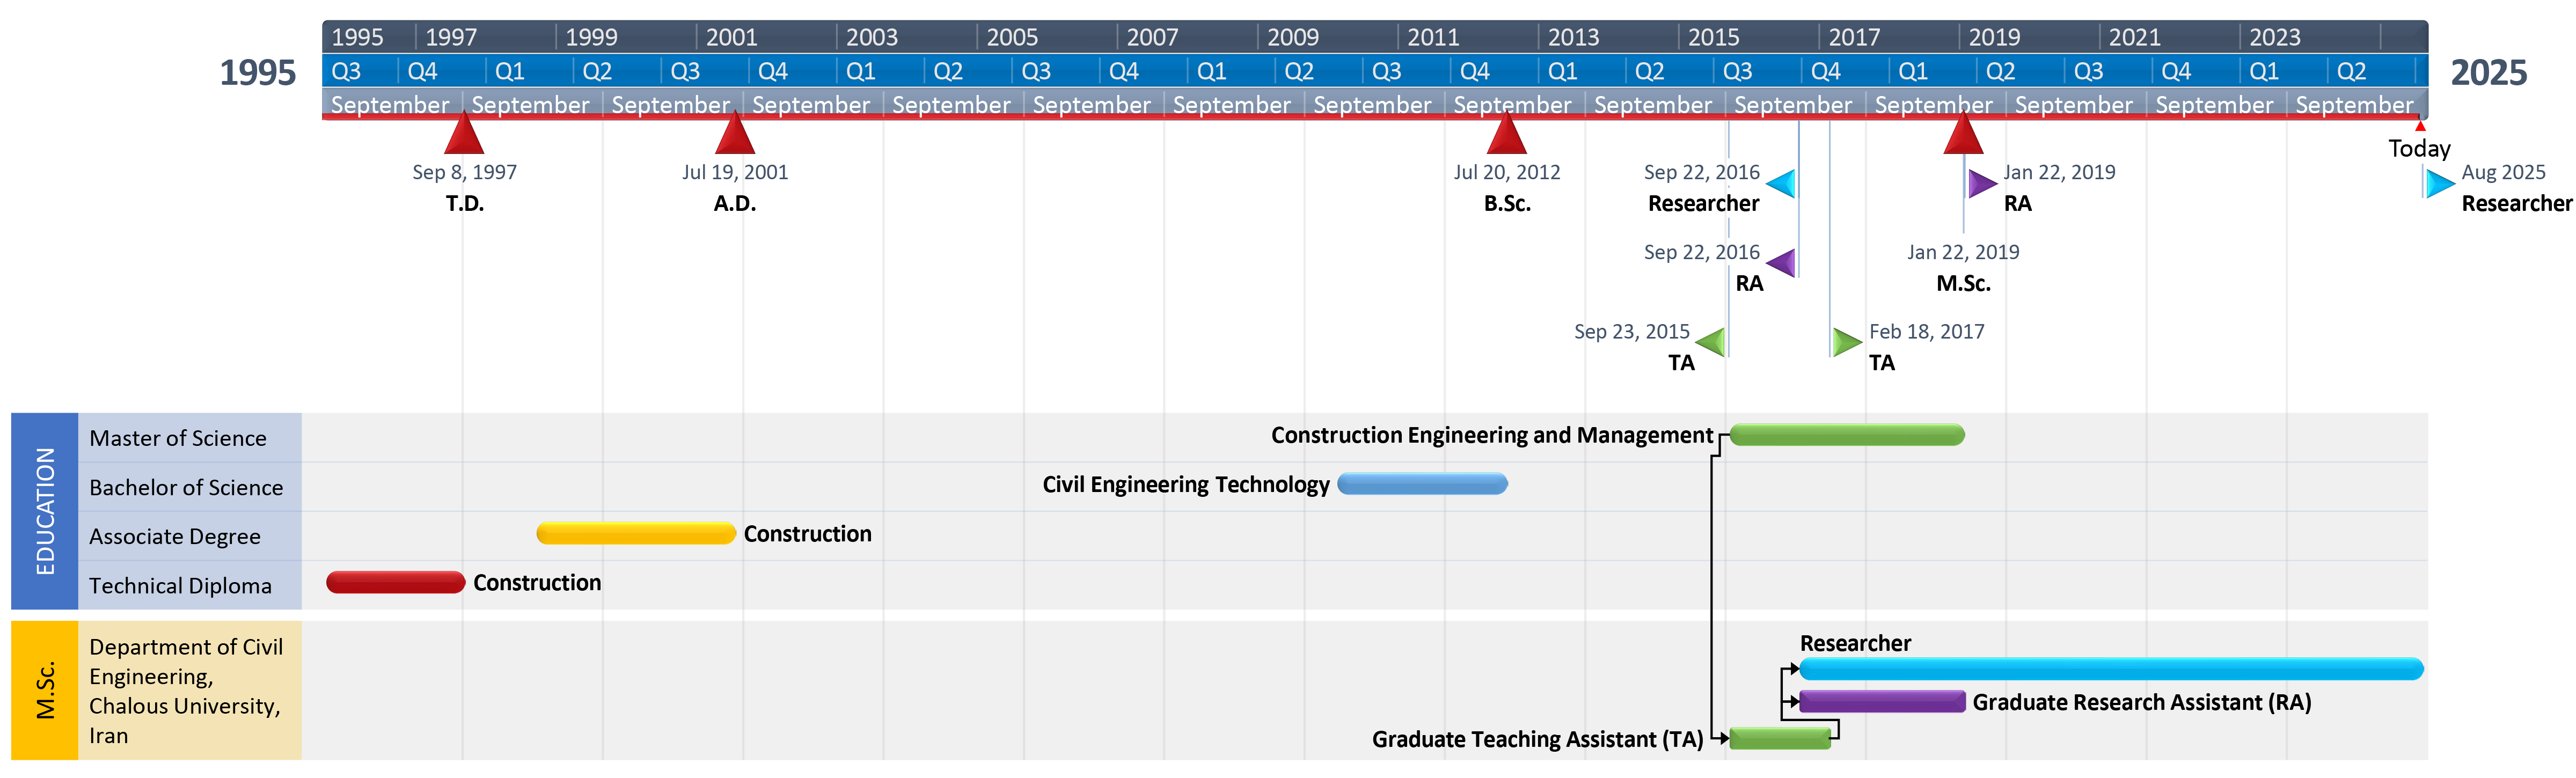Select the green Graduate Teaching Assistant bar
Image resolution: width=2576 pixels, height=778 pixels.
tap(1779, 738)
